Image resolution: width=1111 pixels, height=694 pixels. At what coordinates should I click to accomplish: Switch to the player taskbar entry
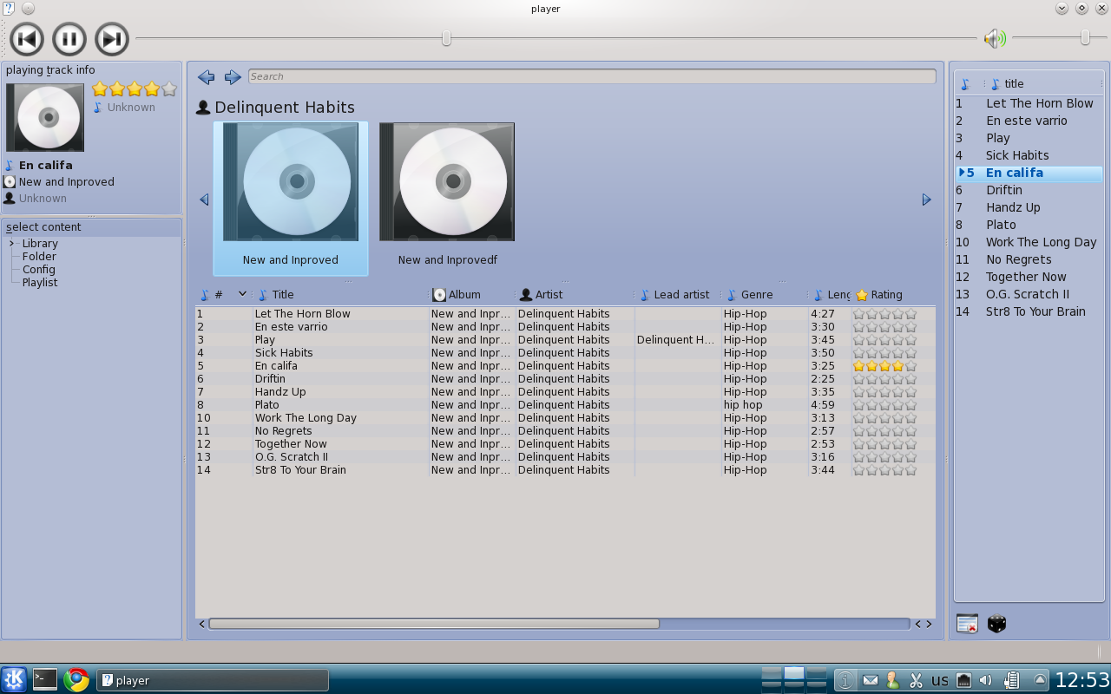click(x=213, y=680)
